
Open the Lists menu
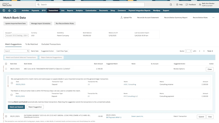tap(62, 11)
